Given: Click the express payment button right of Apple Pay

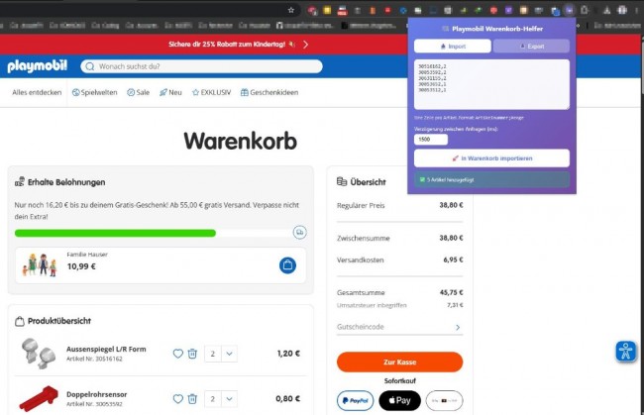Looking at the screenshot, I should (x=445, y=400).
